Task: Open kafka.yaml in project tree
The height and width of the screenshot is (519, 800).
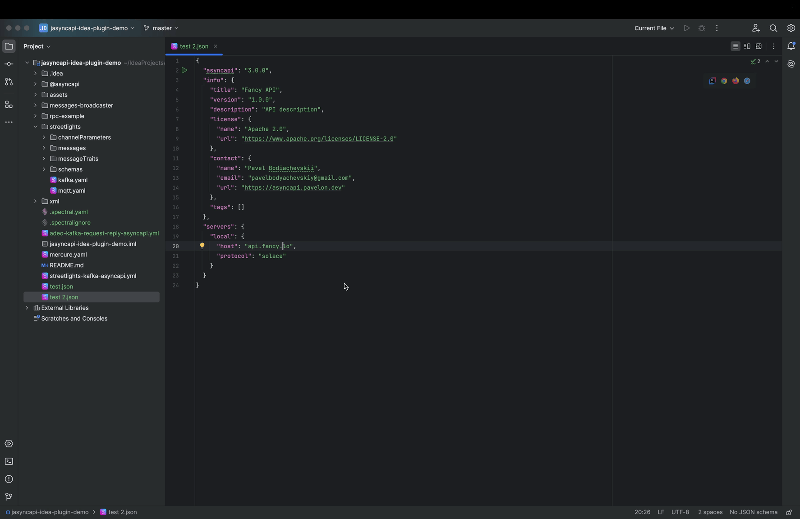Action: (73, 180)
